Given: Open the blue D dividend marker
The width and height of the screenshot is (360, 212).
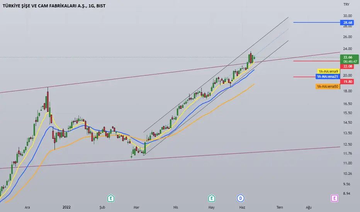Looking at the screenshot, I should point(240,198).
